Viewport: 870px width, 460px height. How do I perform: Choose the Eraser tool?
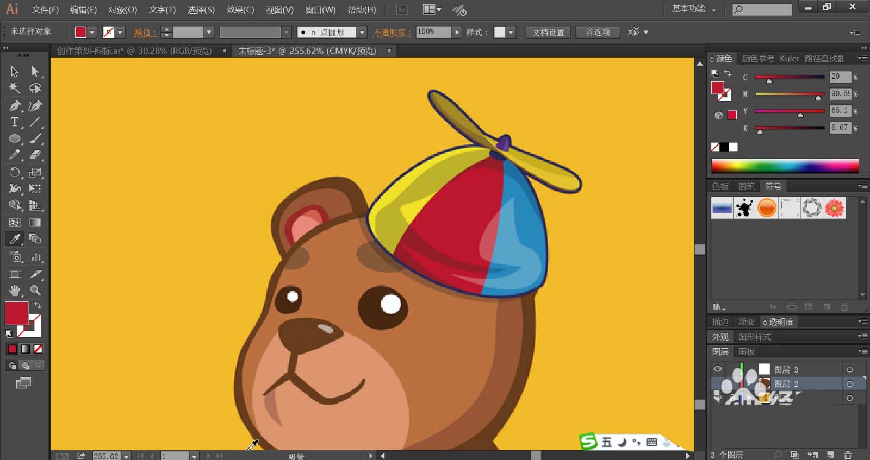(x=35, y=155)
